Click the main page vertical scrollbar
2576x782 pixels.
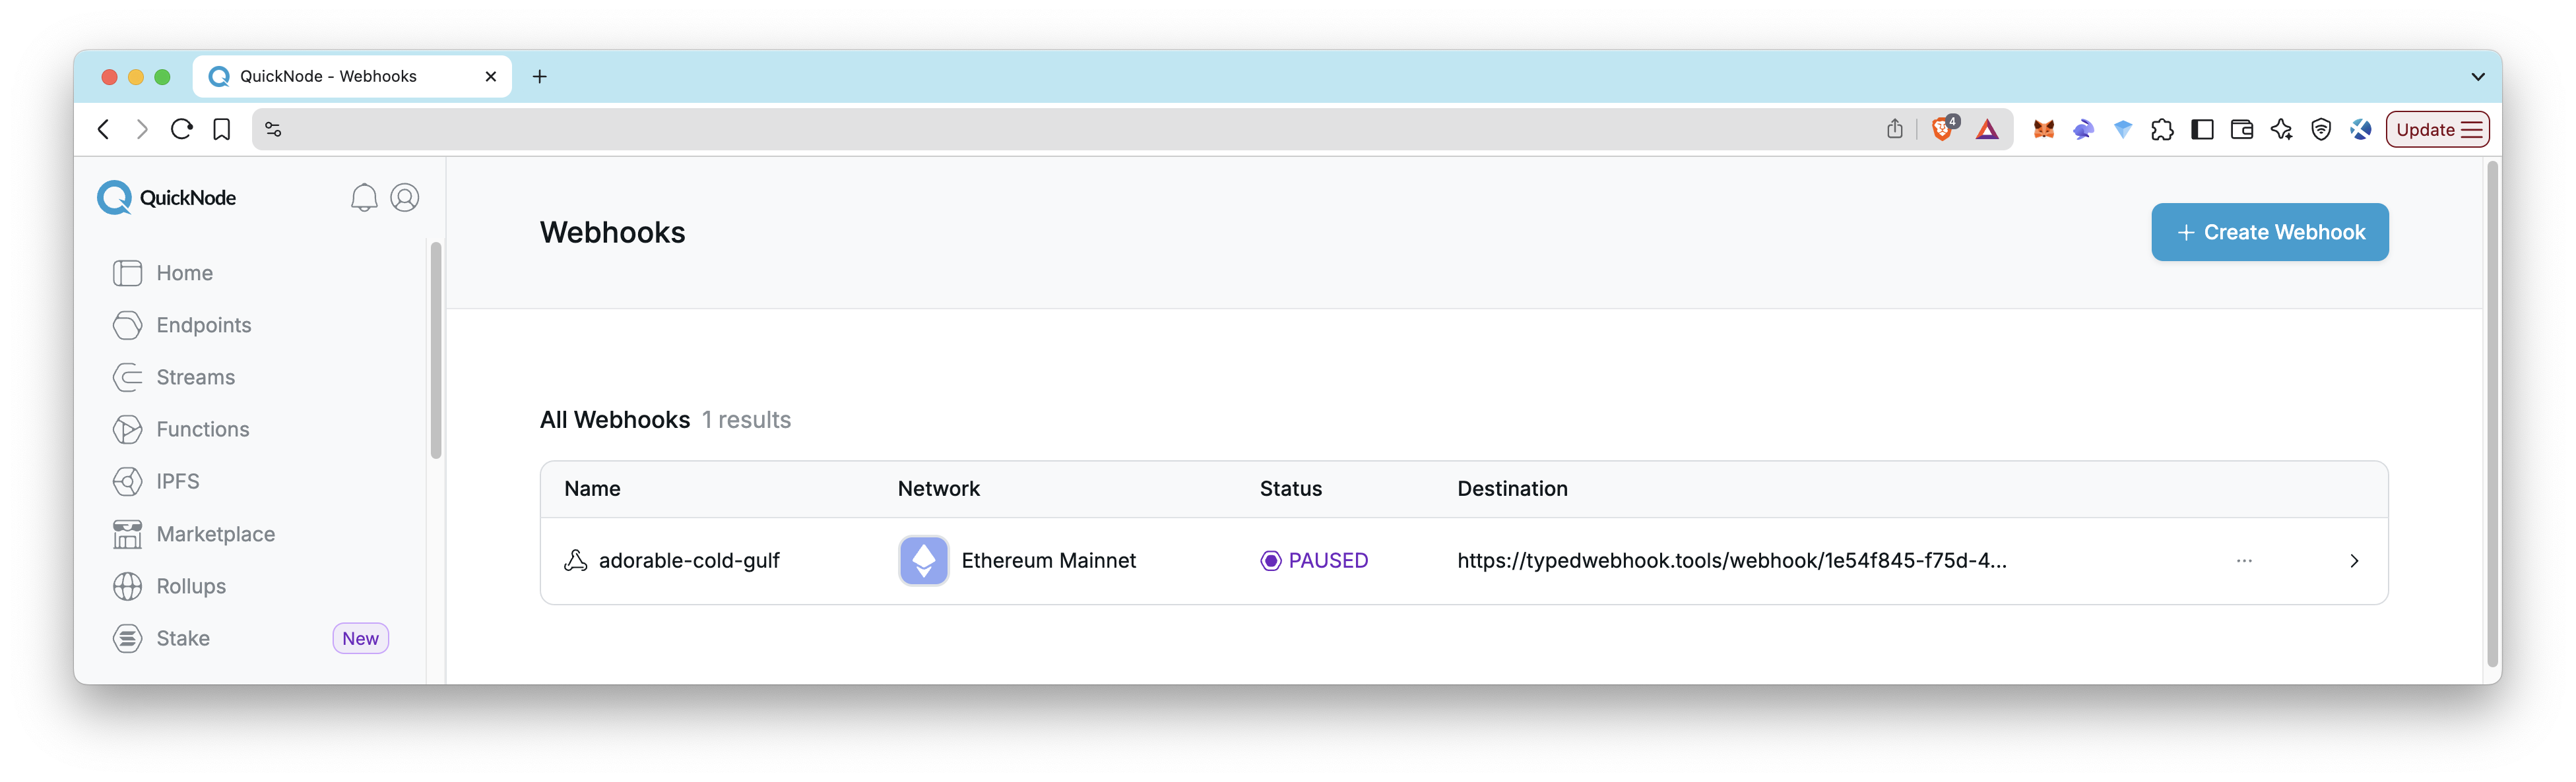pyautogui.click(x=2492, y=413)
